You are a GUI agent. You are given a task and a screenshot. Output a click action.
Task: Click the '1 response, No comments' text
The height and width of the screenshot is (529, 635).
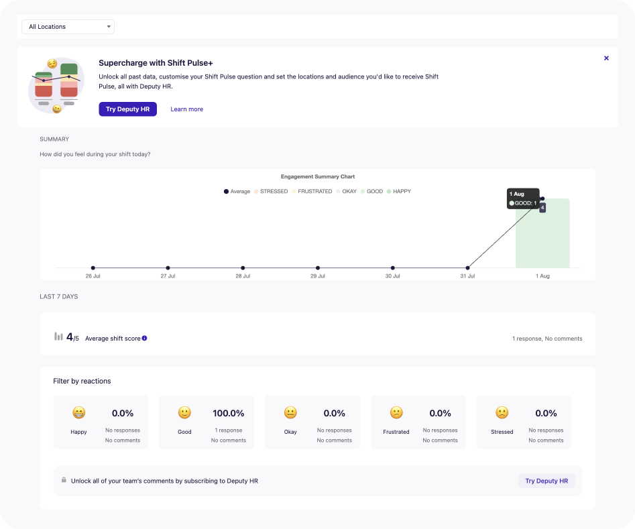pyautogui.click(x=547, y=339)
